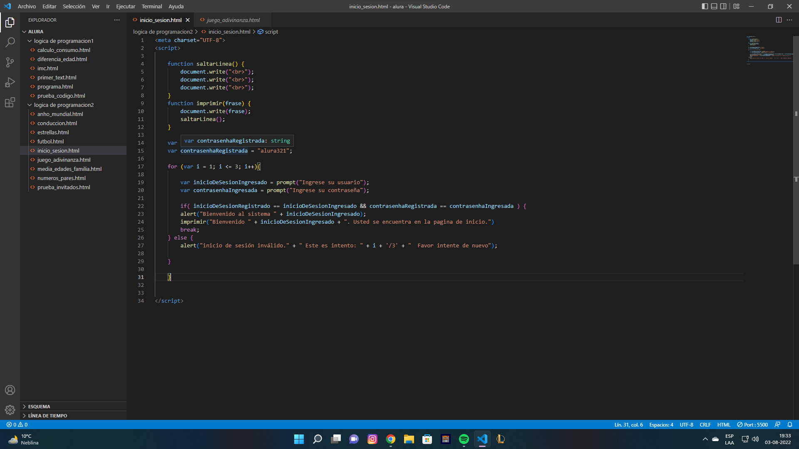Open prueba_invitados.html file
Viewport: 799px width, 449px height.
(x=73, y=187)
